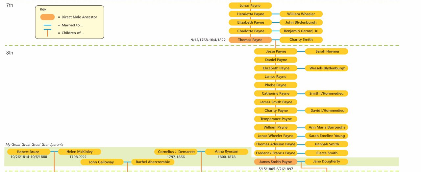
Task: Select the Helen McKinley node
Action: (x=80, y=152)
